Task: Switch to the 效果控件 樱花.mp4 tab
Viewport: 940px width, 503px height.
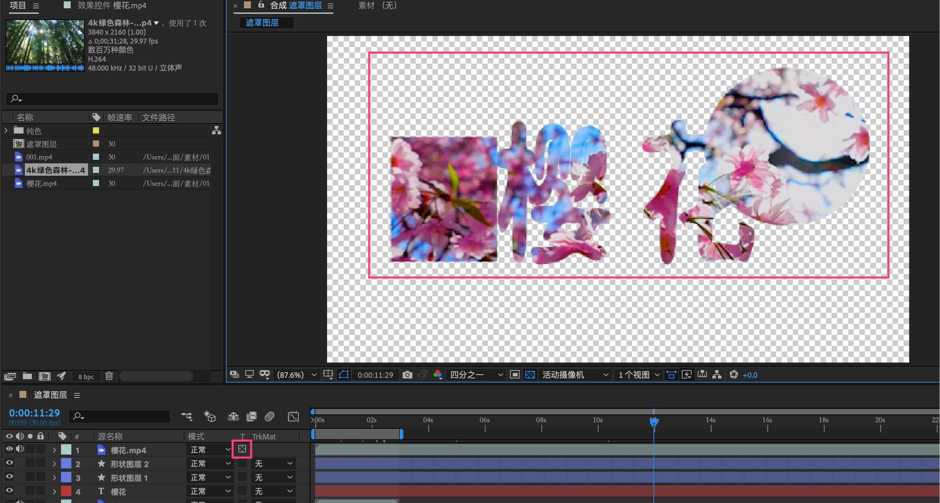Action: tap(111, 6)
